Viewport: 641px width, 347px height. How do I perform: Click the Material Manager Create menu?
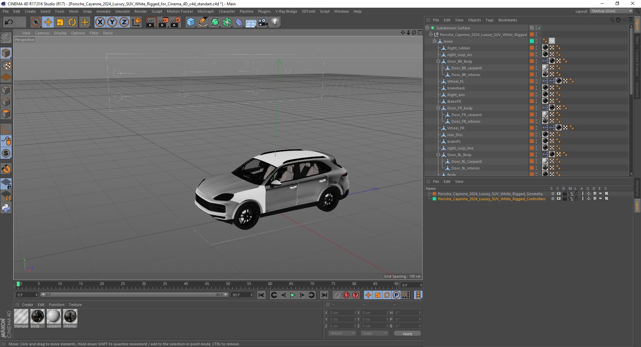coord(27,305)
